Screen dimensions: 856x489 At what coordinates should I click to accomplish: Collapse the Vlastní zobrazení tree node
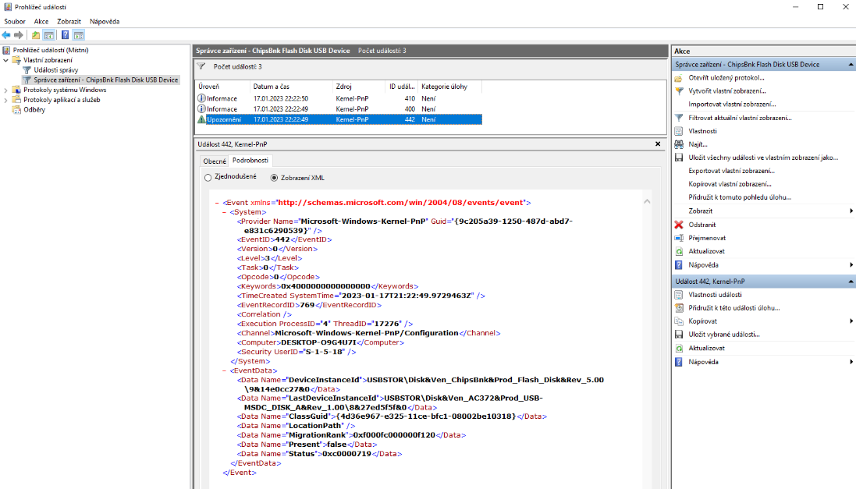point(6,60)
